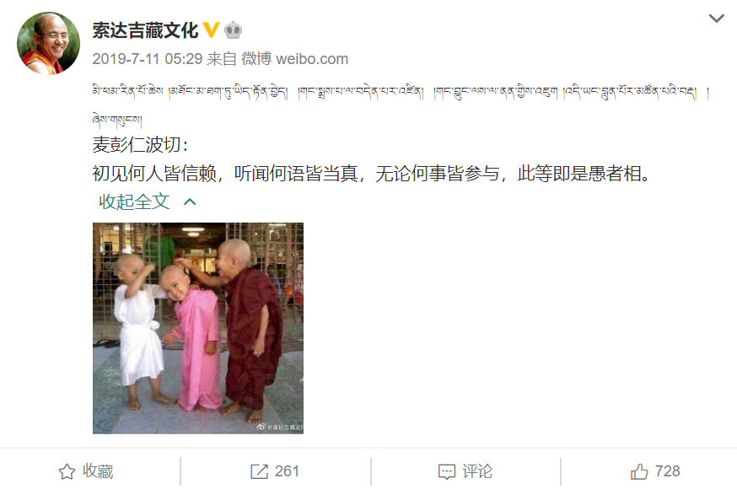Click the 索达吉藏文化 profile avatar
This screenshot has height=489, width=737.
pyautogui.click(x=48, y=43)
